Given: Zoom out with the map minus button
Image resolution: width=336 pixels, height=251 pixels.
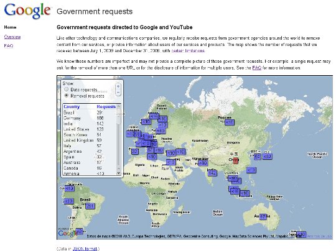Looking at the screenshot, I should coord(118,93).
